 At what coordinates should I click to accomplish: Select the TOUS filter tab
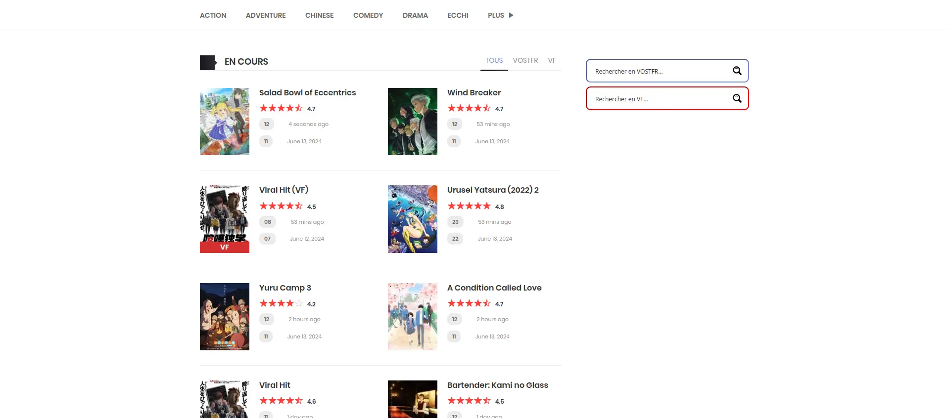494,60
